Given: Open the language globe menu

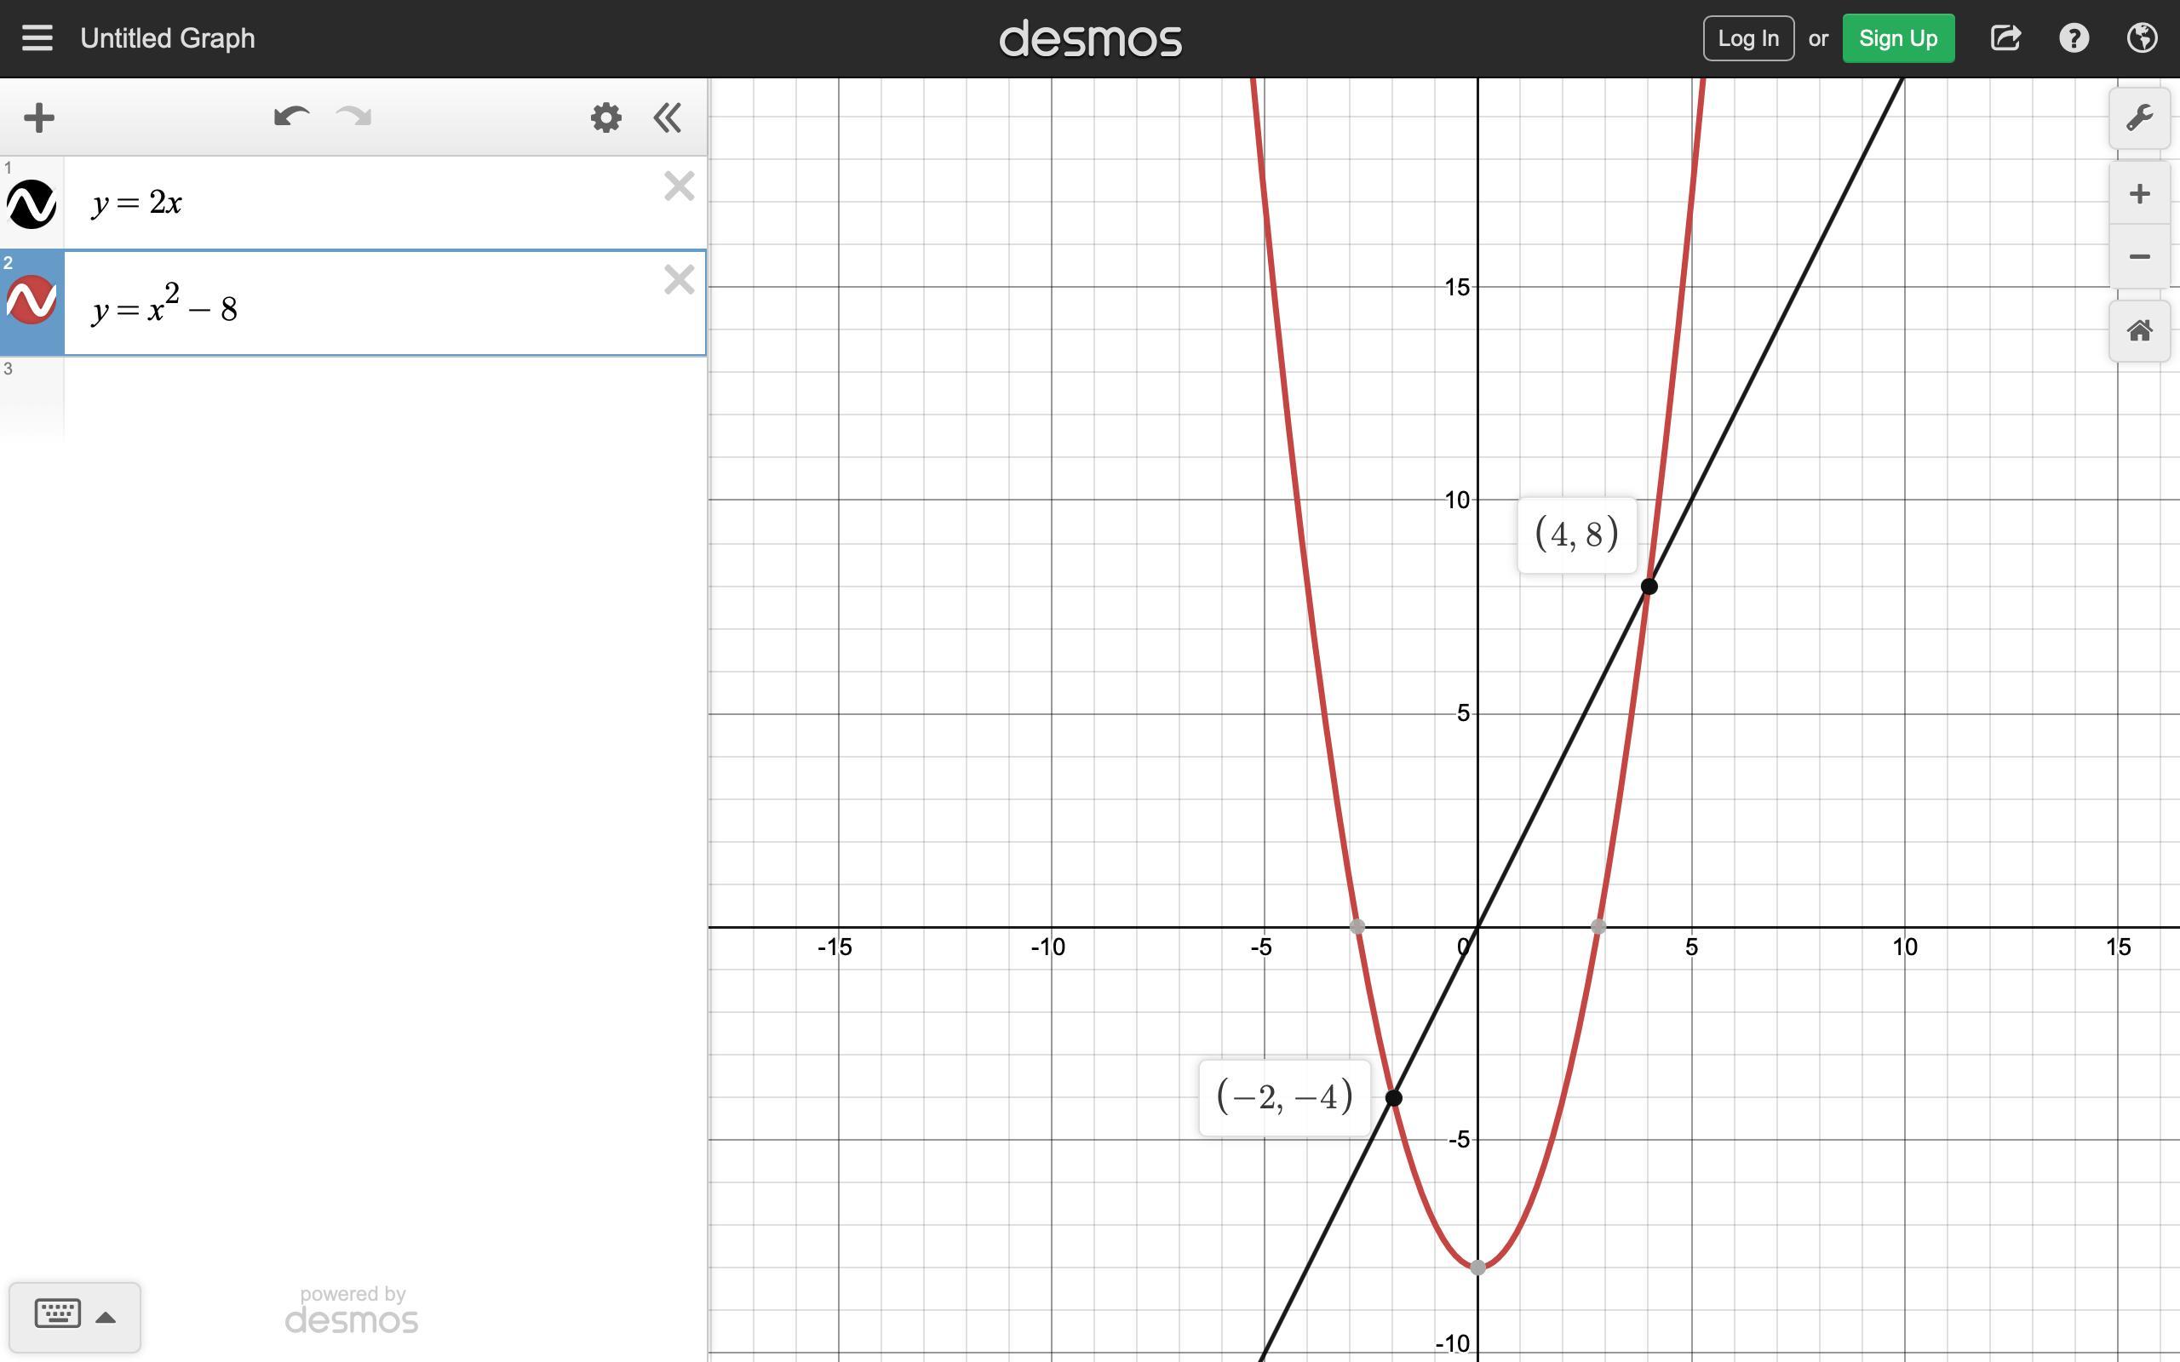Looking at the screenshot, I should tap(2142, 37).
